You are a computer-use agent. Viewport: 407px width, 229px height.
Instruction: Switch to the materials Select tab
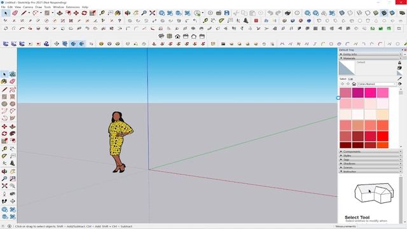pyautogui.click(x=343, y=79)
